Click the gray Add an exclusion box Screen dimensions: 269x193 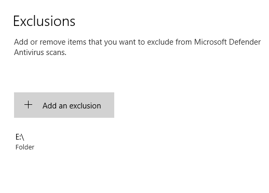coord(64,105)
